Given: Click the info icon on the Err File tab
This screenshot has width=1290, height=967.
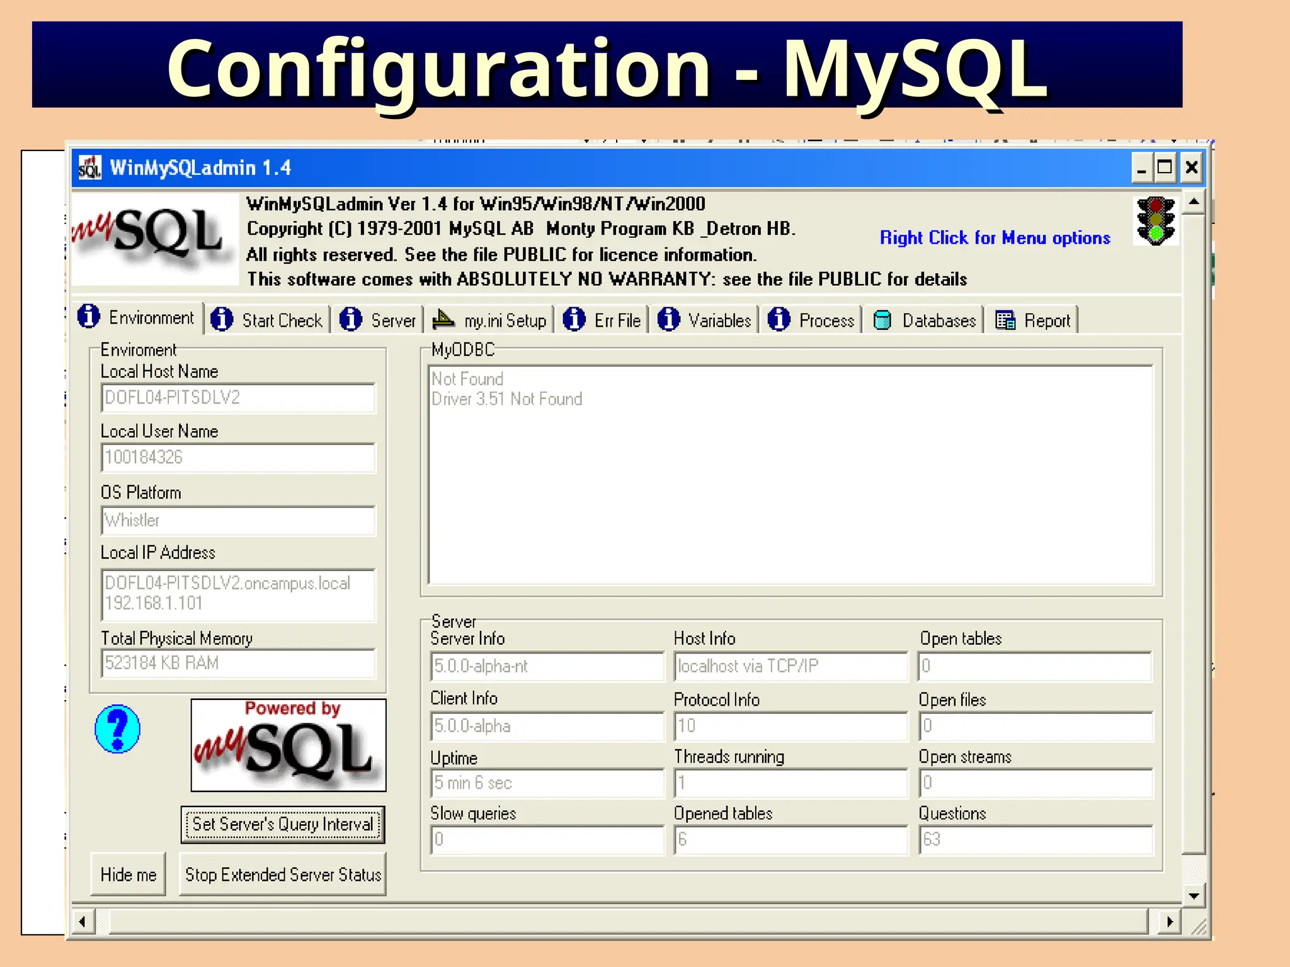Looking at the screenshot, I should [574, 319].
